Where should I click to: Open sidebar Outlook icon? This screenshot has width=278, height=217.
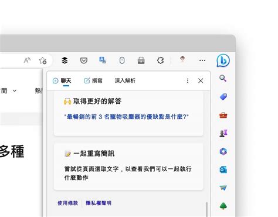click(223, 169)
